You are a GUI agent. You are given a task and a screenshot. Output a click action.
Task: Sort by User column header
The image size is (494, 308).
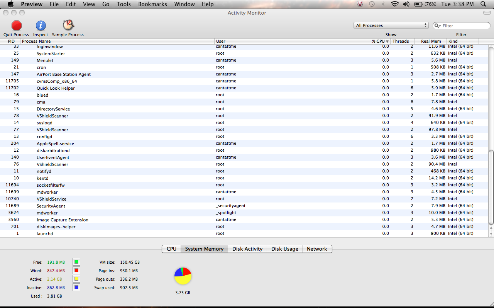(x=292, y=41)
